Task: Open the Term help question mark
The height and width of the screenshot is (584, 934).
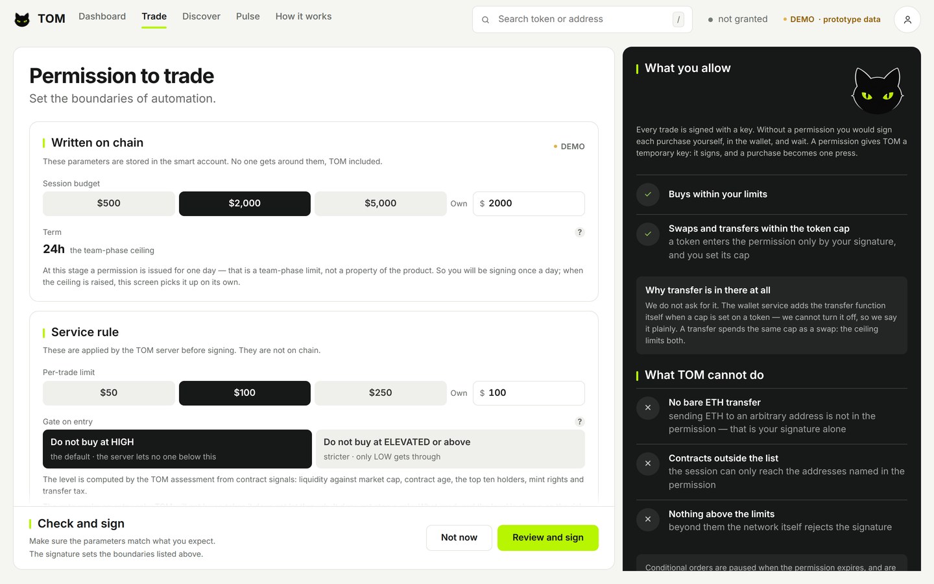Action: tap(580, 232)
